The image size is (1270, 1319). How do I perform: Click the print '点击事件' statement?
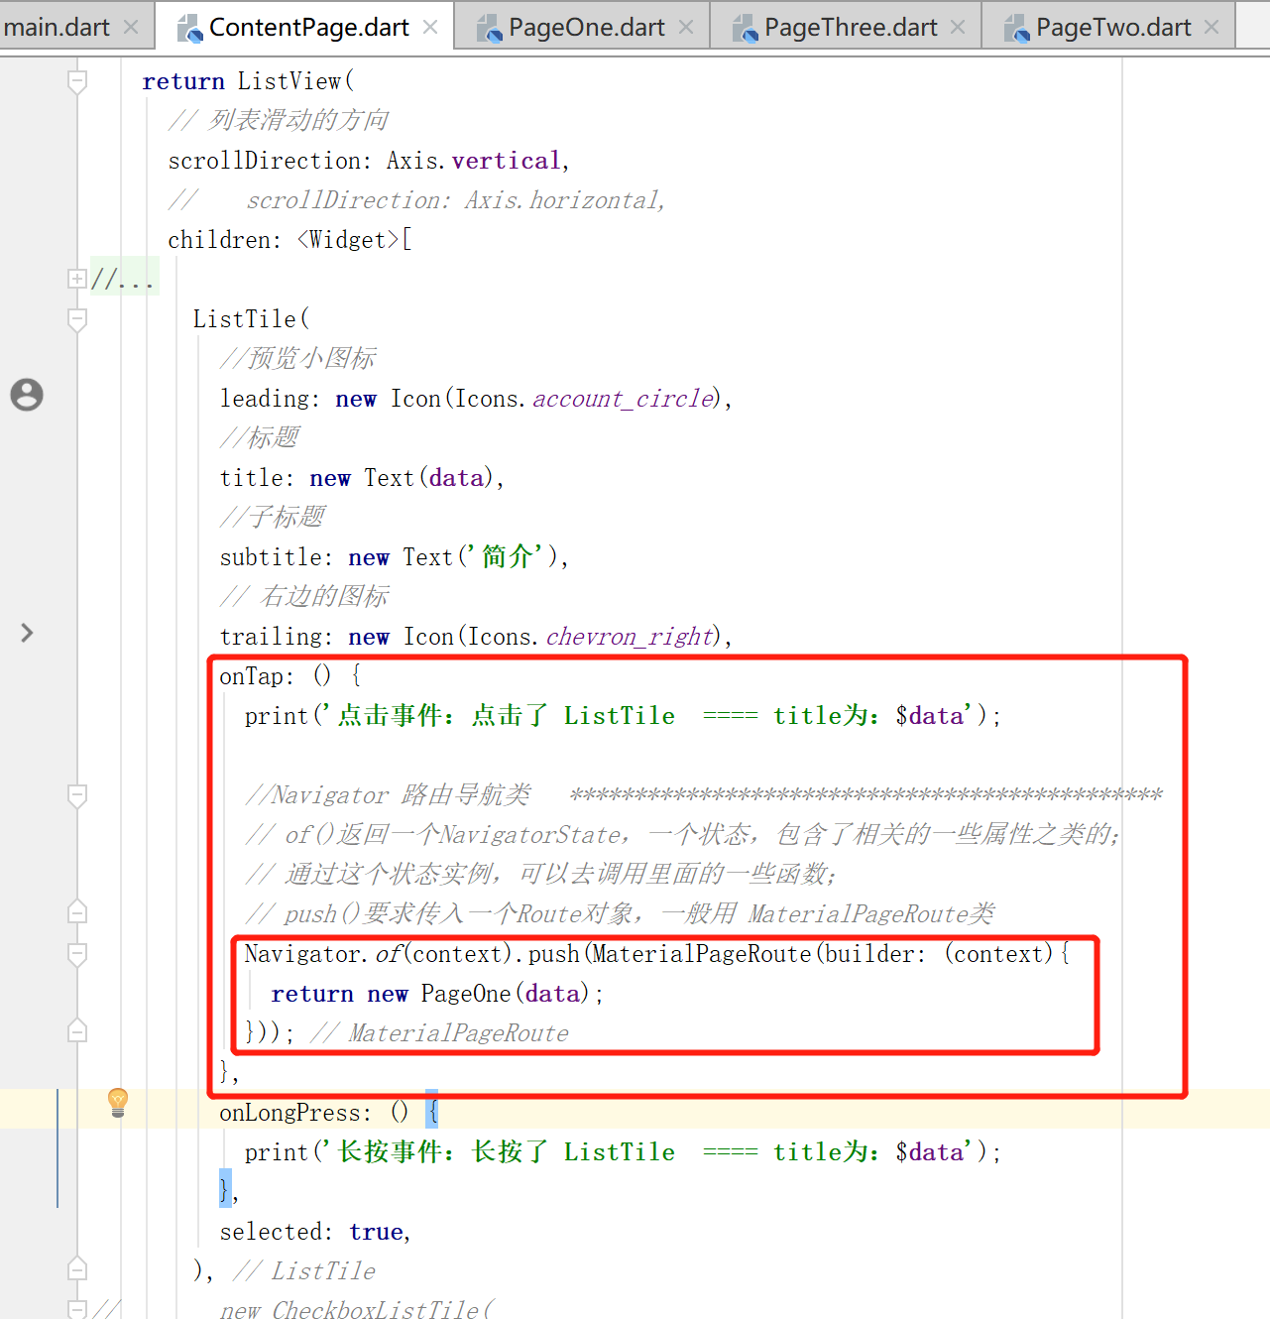click(x=623, y=716)
